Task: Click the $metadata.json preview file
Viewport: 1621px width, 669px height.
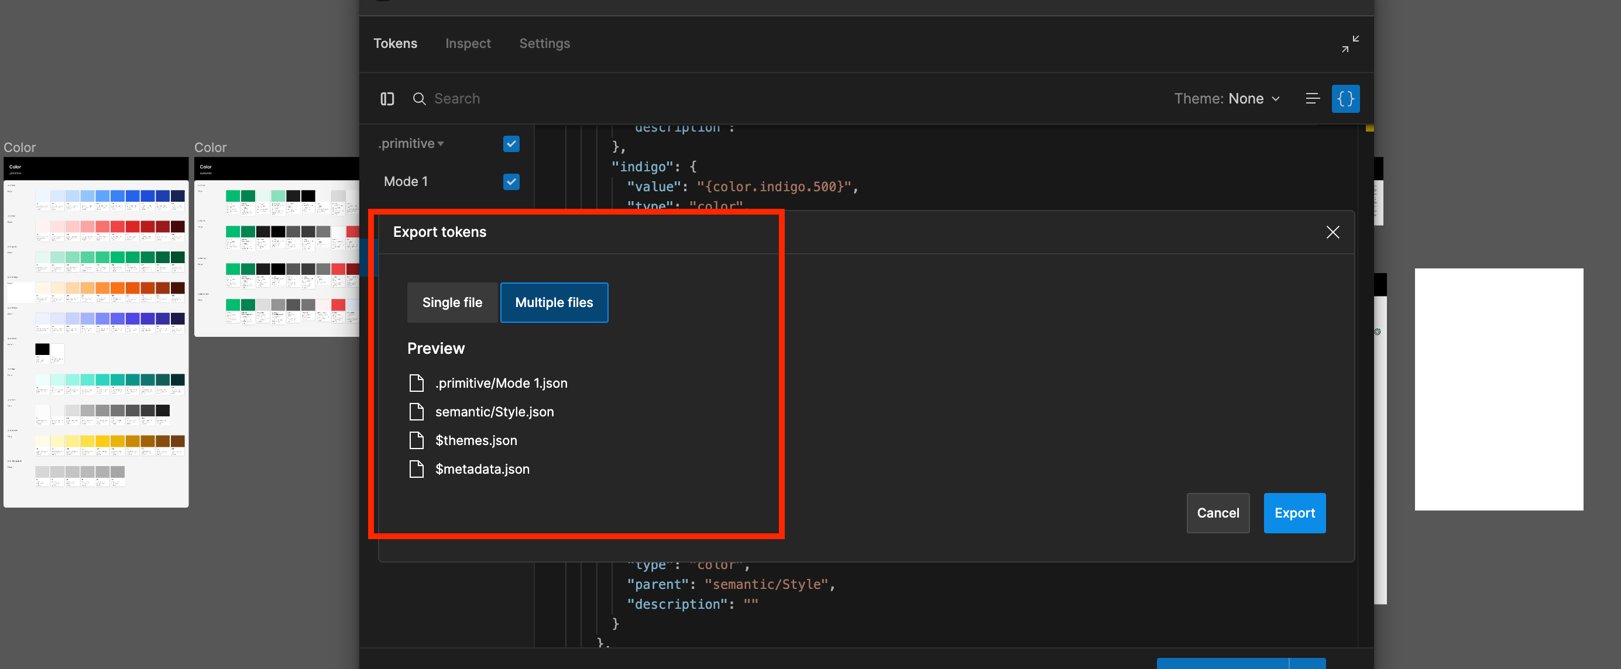Action: 482,469
